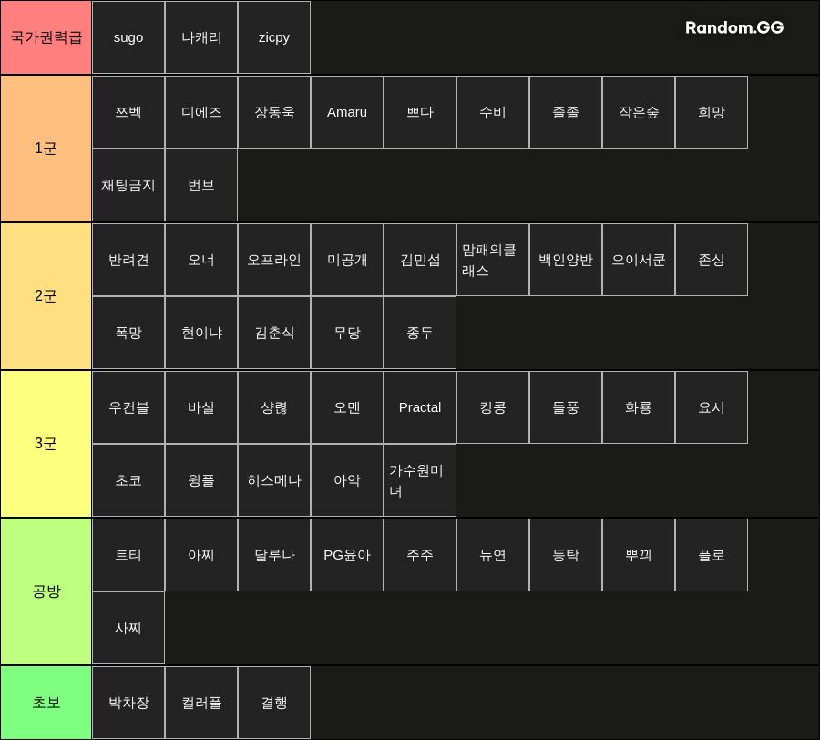Click the 채팅금지 tile
Screen dimensions: 820x740
(128, 185)
